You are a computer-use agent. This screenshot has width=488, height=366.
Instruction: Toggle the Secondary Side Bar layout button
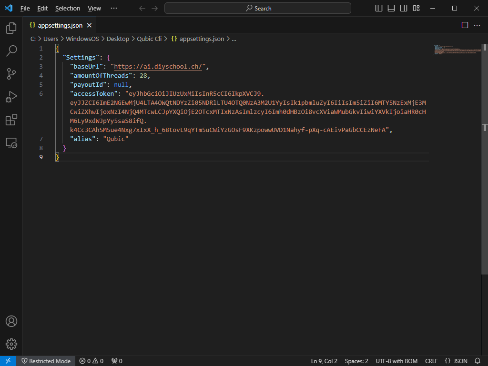tap(404, 8)
